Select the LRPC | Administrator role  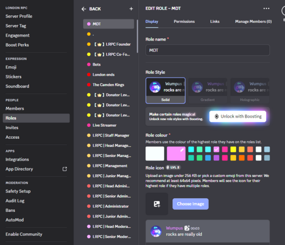point(108,206)
